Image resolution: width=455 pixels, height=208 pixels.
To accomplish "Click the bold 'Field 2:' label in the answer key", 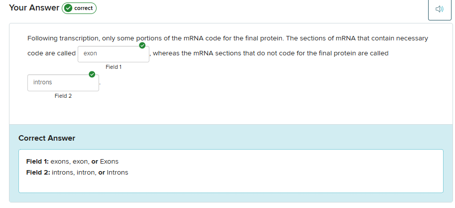I will pos(38,173).
